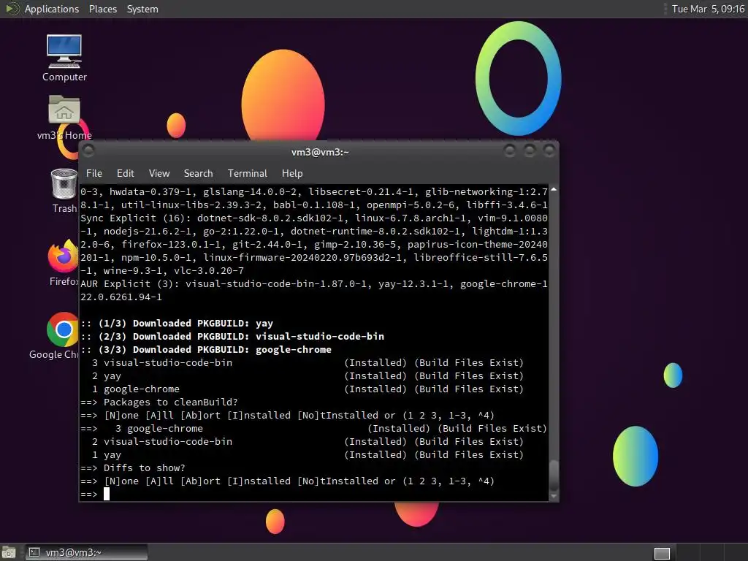The width and height of the screenshot is (748, 561).
Task: Select the Trash desktop icon
Action: pyautogui.click(x=64, y=191)
